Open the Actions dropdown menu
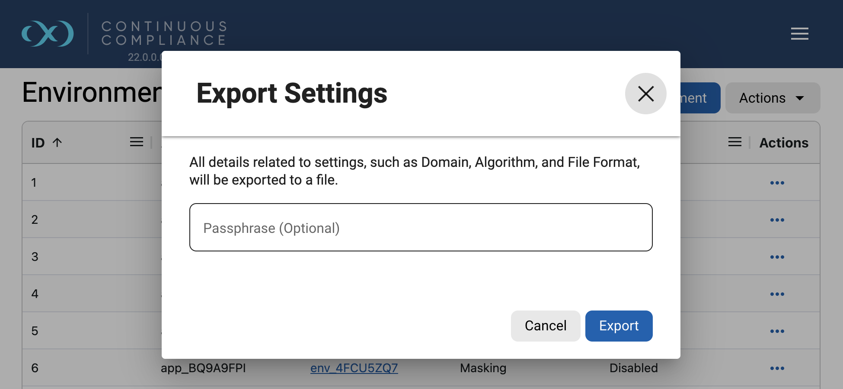The width and height of the screenshot is (843, 389). click(773, 98)
